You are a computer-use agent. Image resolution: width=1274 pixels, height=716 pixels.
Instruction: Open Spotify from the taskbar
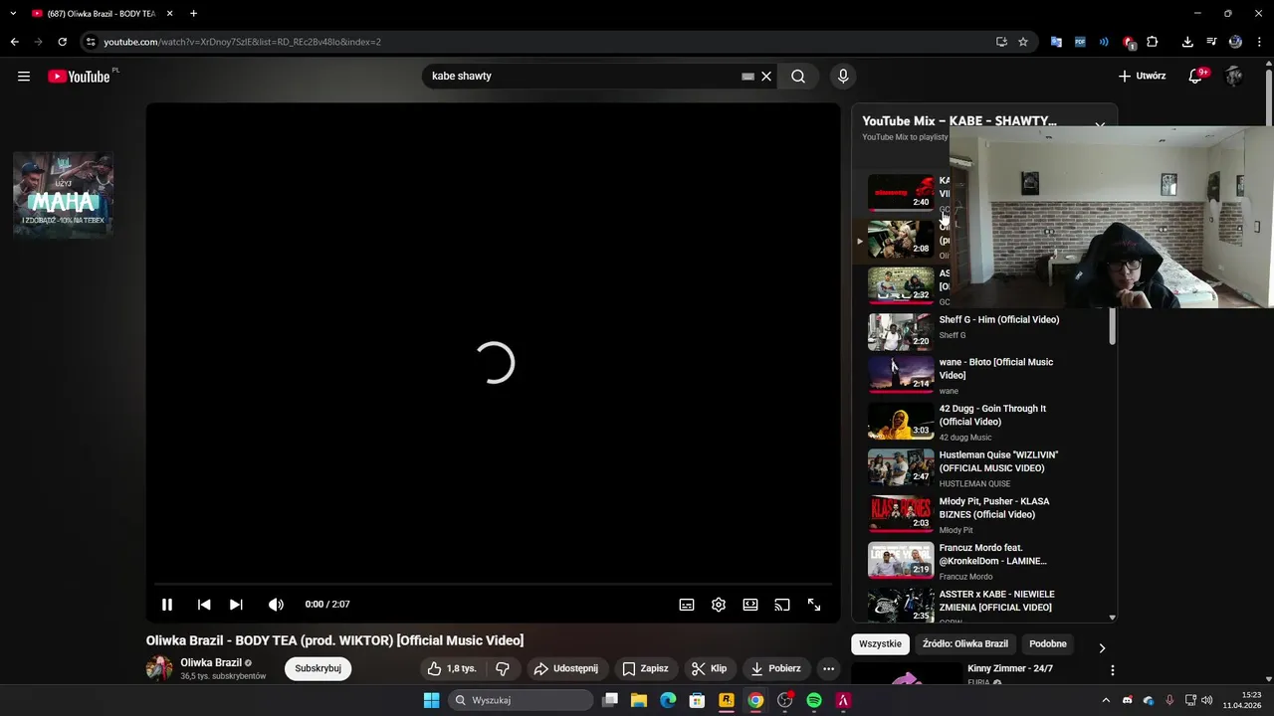click(814, 700)
